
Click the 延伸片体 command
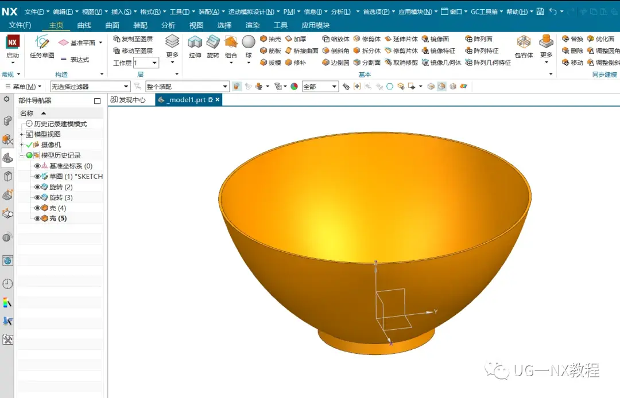pyautogui.click(x=401, y=38)
